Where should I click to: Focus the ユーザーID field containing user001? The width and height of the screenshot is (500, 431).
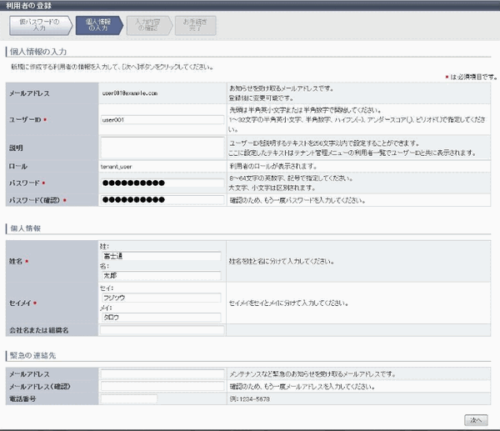click(x=162, y=119)
